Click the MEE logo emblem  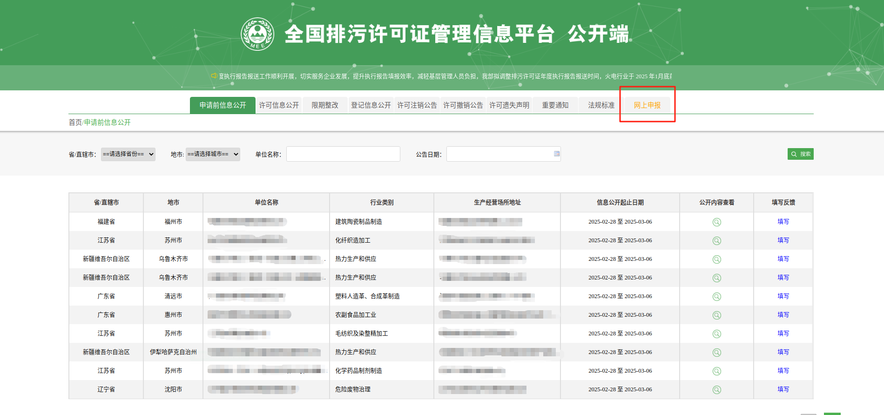click(x=257, y=34)
